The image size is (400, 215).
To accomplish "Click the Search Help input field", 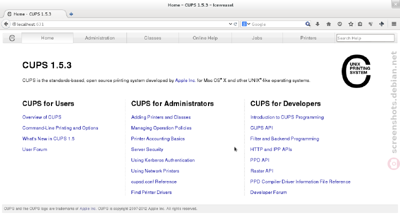I will tap(365, 38).
